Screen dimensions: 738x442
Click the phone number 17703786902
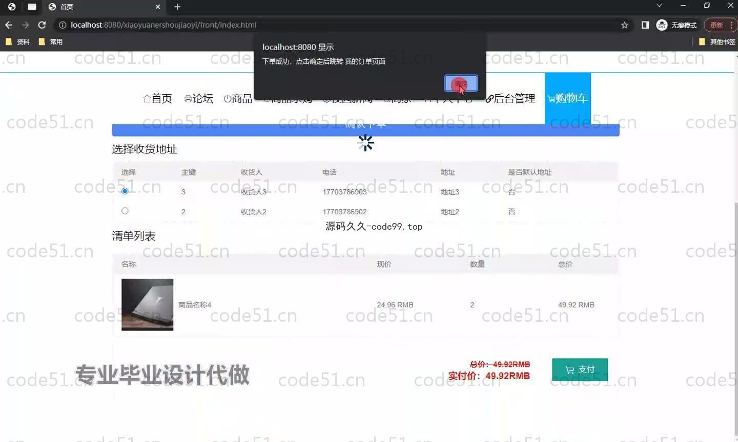pos(344,211)
